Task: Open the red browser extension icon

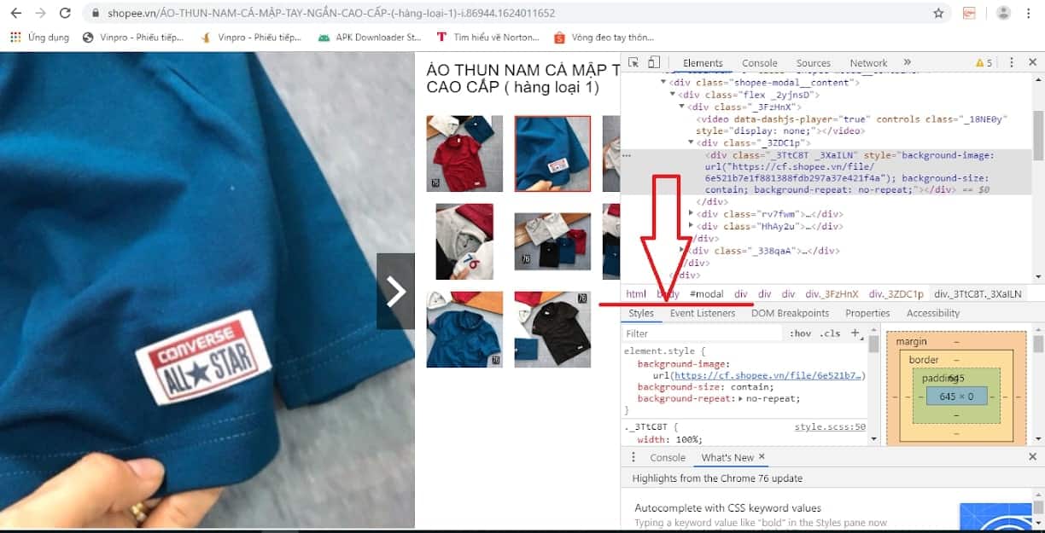Action: pos(969,13)
